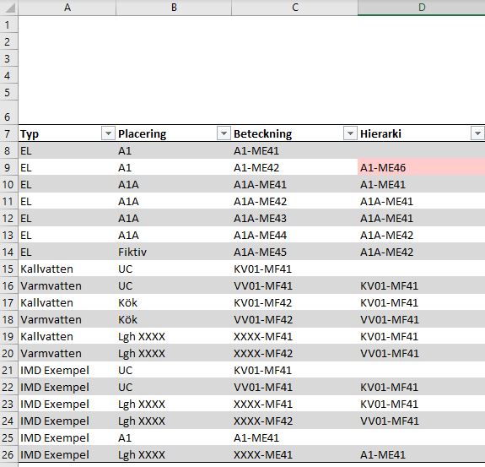Select IMD Exempel cell in row 21
The height and width of the screenshot is (467, 485).
pyautogui.click(x=67, y=370)
